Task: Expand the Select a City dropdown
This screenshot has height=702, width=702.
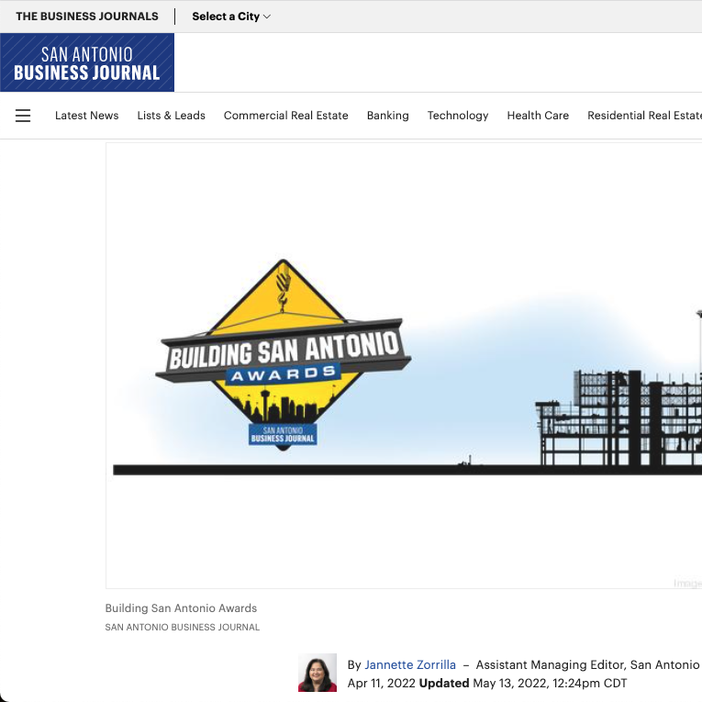Action: pyautogui.click(x=231, y=17)
